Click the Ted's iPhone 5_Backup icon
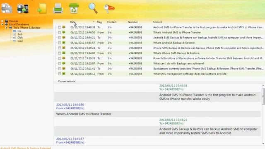This screenshot has width=265, height=149. coord(11,28)
